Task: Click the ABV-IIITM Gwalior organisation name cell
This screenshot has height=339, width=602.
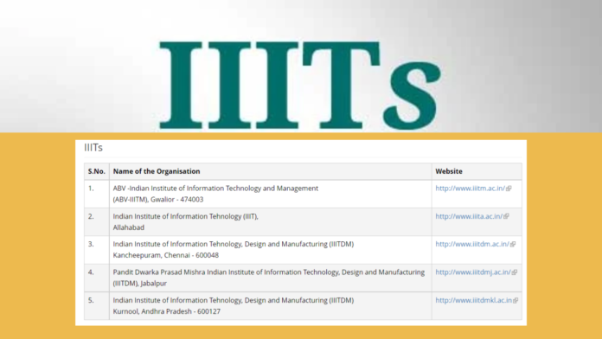Action: coord(270,194)
